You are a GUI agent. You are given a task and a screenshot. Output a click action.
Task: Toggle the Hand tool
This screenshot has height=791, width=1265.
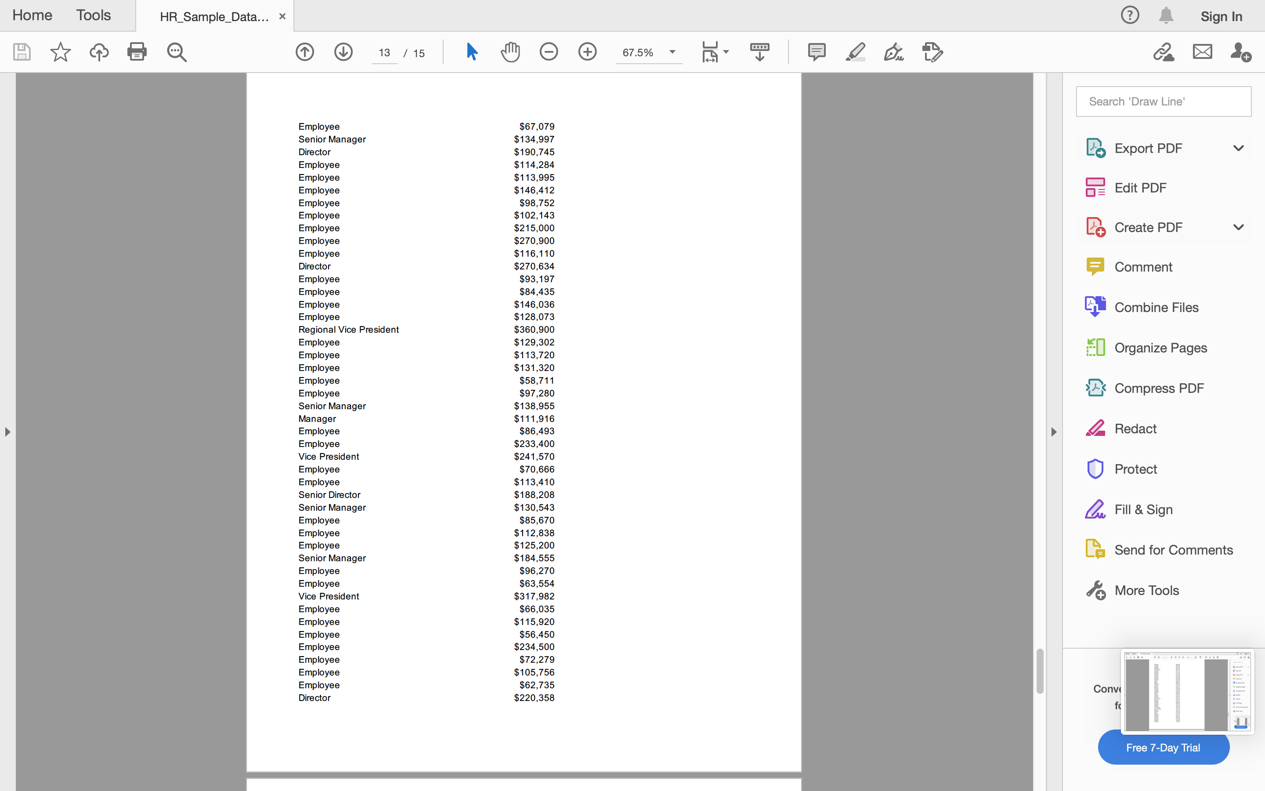pos(510,52)
